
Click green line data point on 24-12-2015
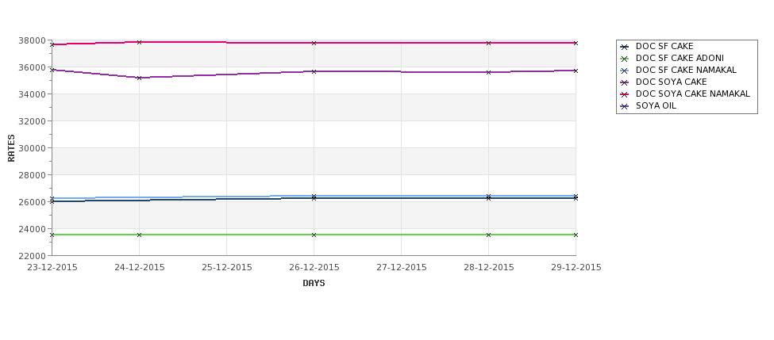tap(139, 235)
